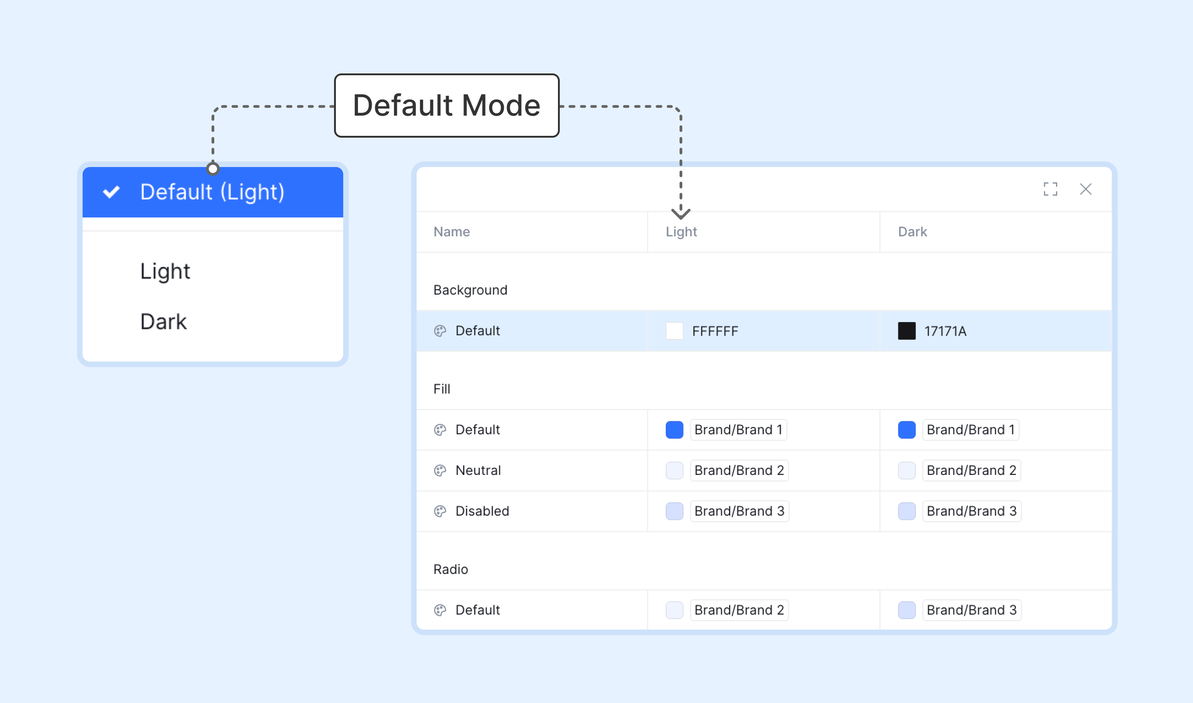Viewport: 1193px width, 703px height.
Task: Select the Fill Default variable name
Action: click(x=477, y=430)
